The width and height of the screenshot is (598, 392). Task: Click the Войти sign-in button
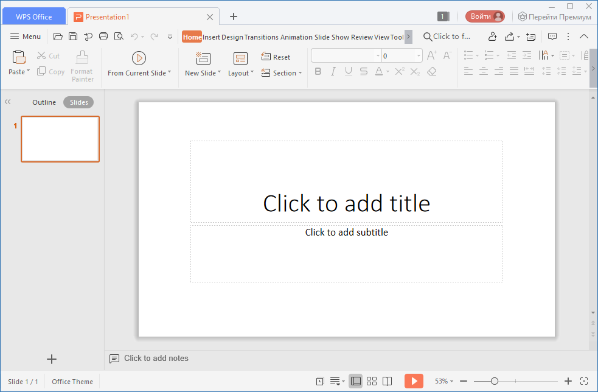coord(485,16)
